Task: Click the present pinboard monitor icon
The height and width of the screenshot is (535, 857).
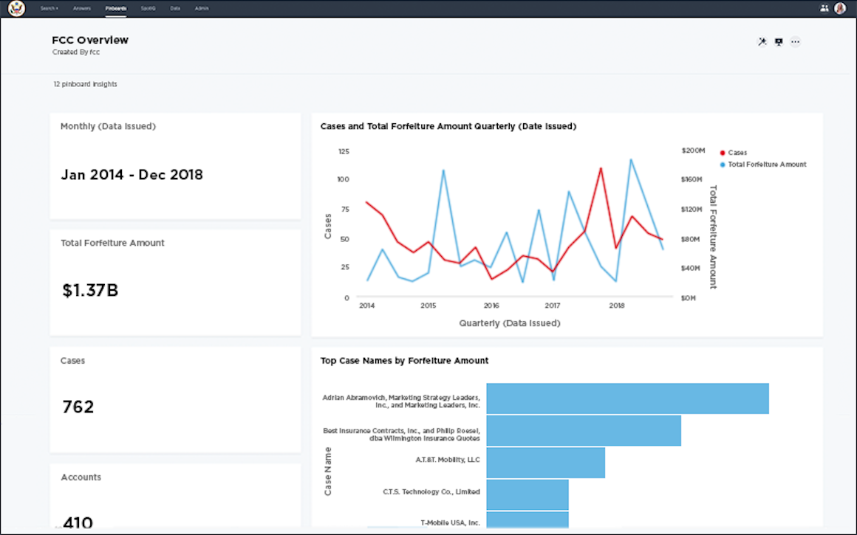Action: point(779,41)
